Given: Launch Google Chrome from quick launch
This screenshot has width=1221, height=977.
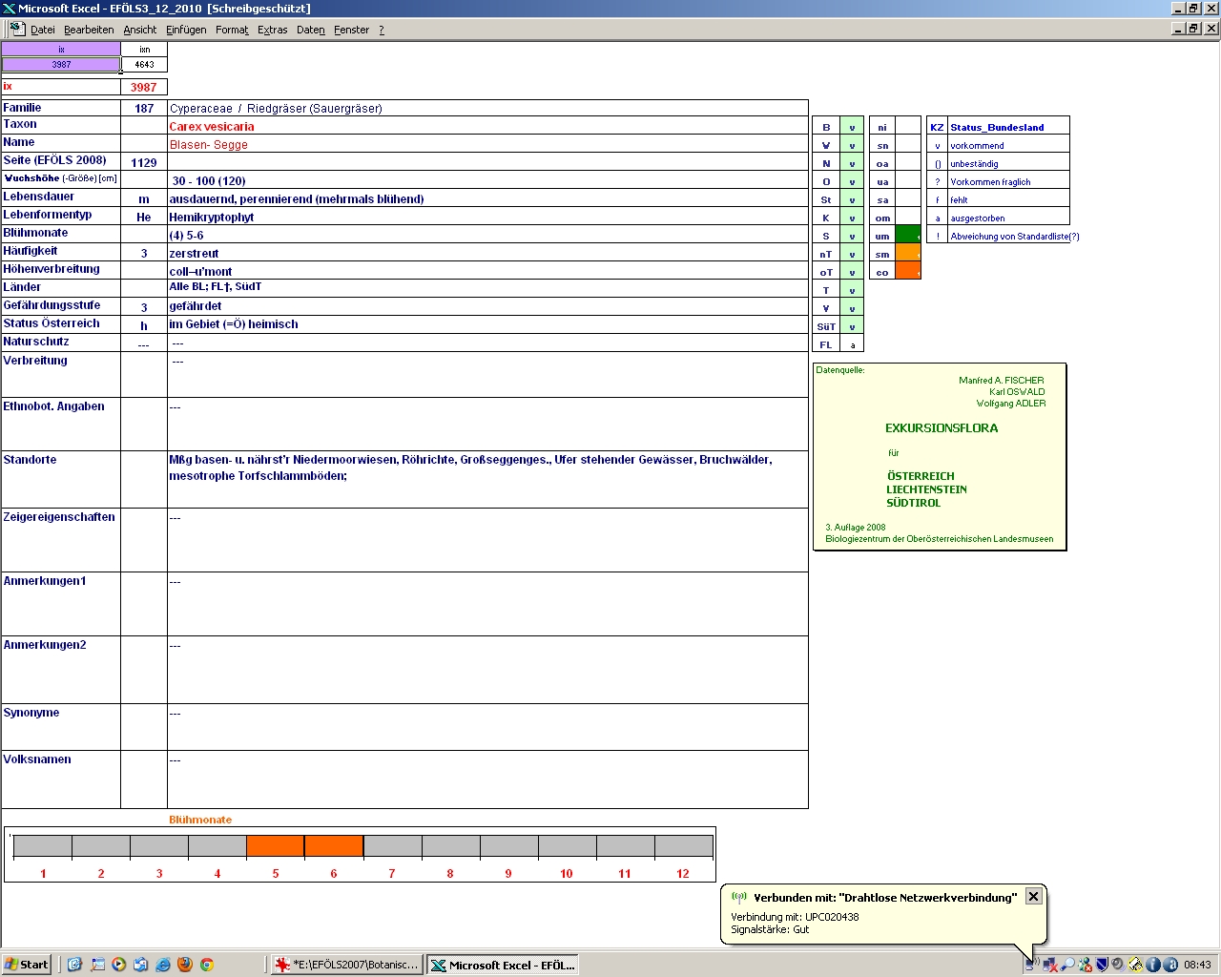Looking at the screenshot, I should click(206, 965).
